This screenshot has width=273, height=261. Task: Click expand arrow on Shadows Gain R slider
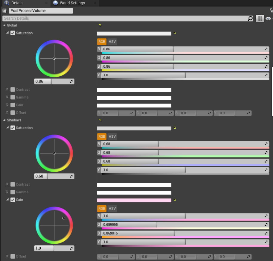pos(266,216)
